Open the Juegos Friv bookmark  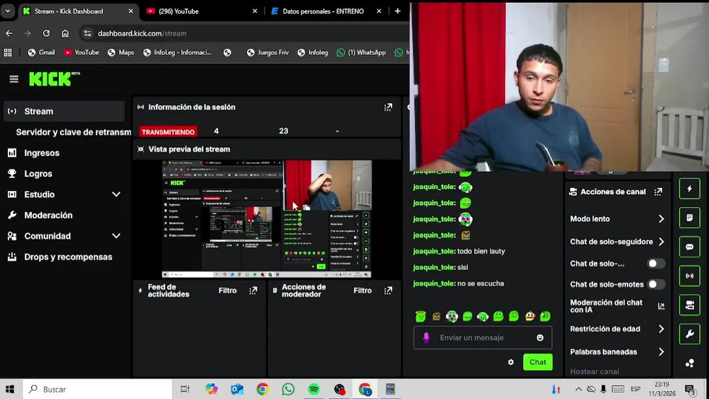pyautogui.click(x=268, y=53)
